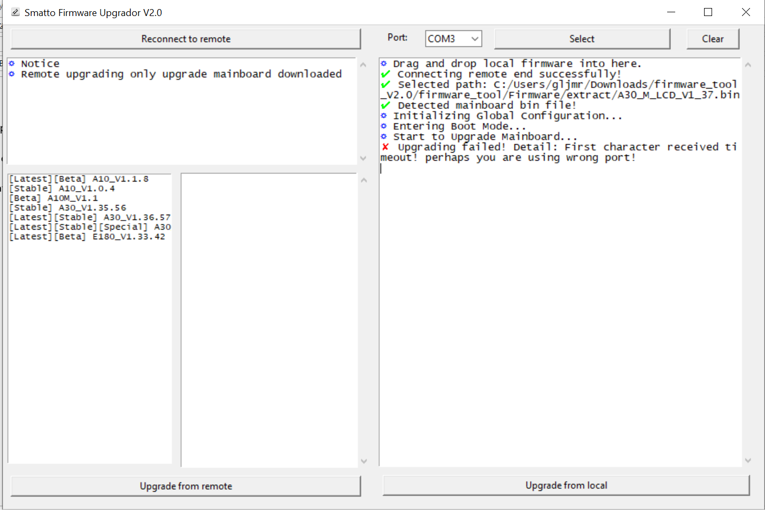Click the blue icon beside 'Notice'
The image size is (765, 510).
(12, 64)
